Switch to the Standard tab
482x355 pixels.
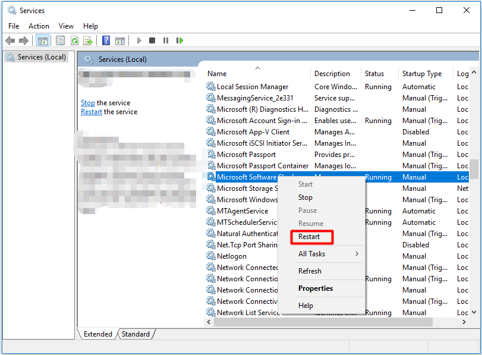[x=136, y=334]
